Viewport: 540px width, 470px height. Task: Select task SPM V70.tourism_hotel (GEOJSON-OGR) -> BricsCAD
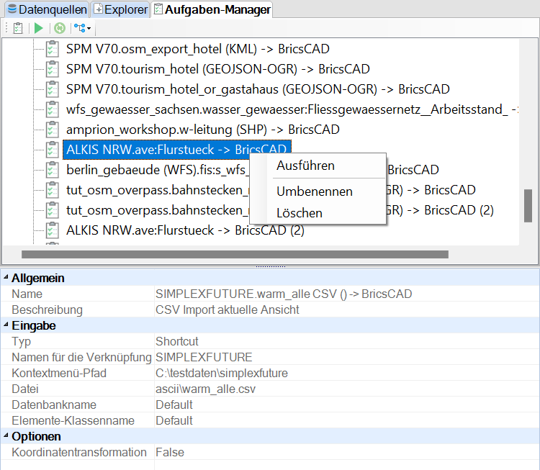tap(218, 69)
